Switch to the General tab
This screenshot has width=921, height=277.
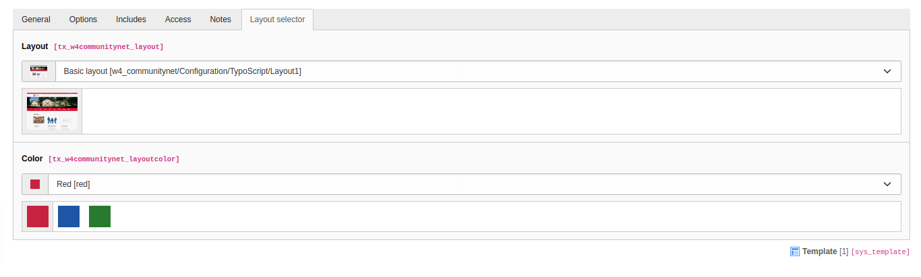(36, 19)
